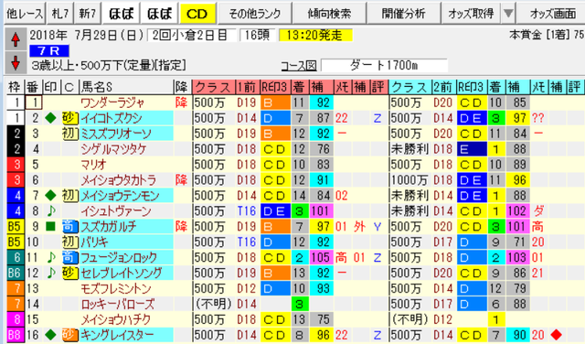Screen dimensions: 585x344
Task: Click the 馬名S column header
Action: 126,87
